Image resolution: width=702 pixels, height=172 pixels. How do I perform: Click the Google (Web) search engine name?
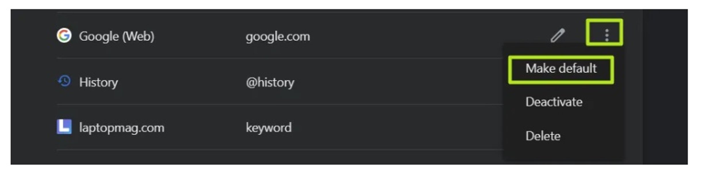[x=116, y=36]
